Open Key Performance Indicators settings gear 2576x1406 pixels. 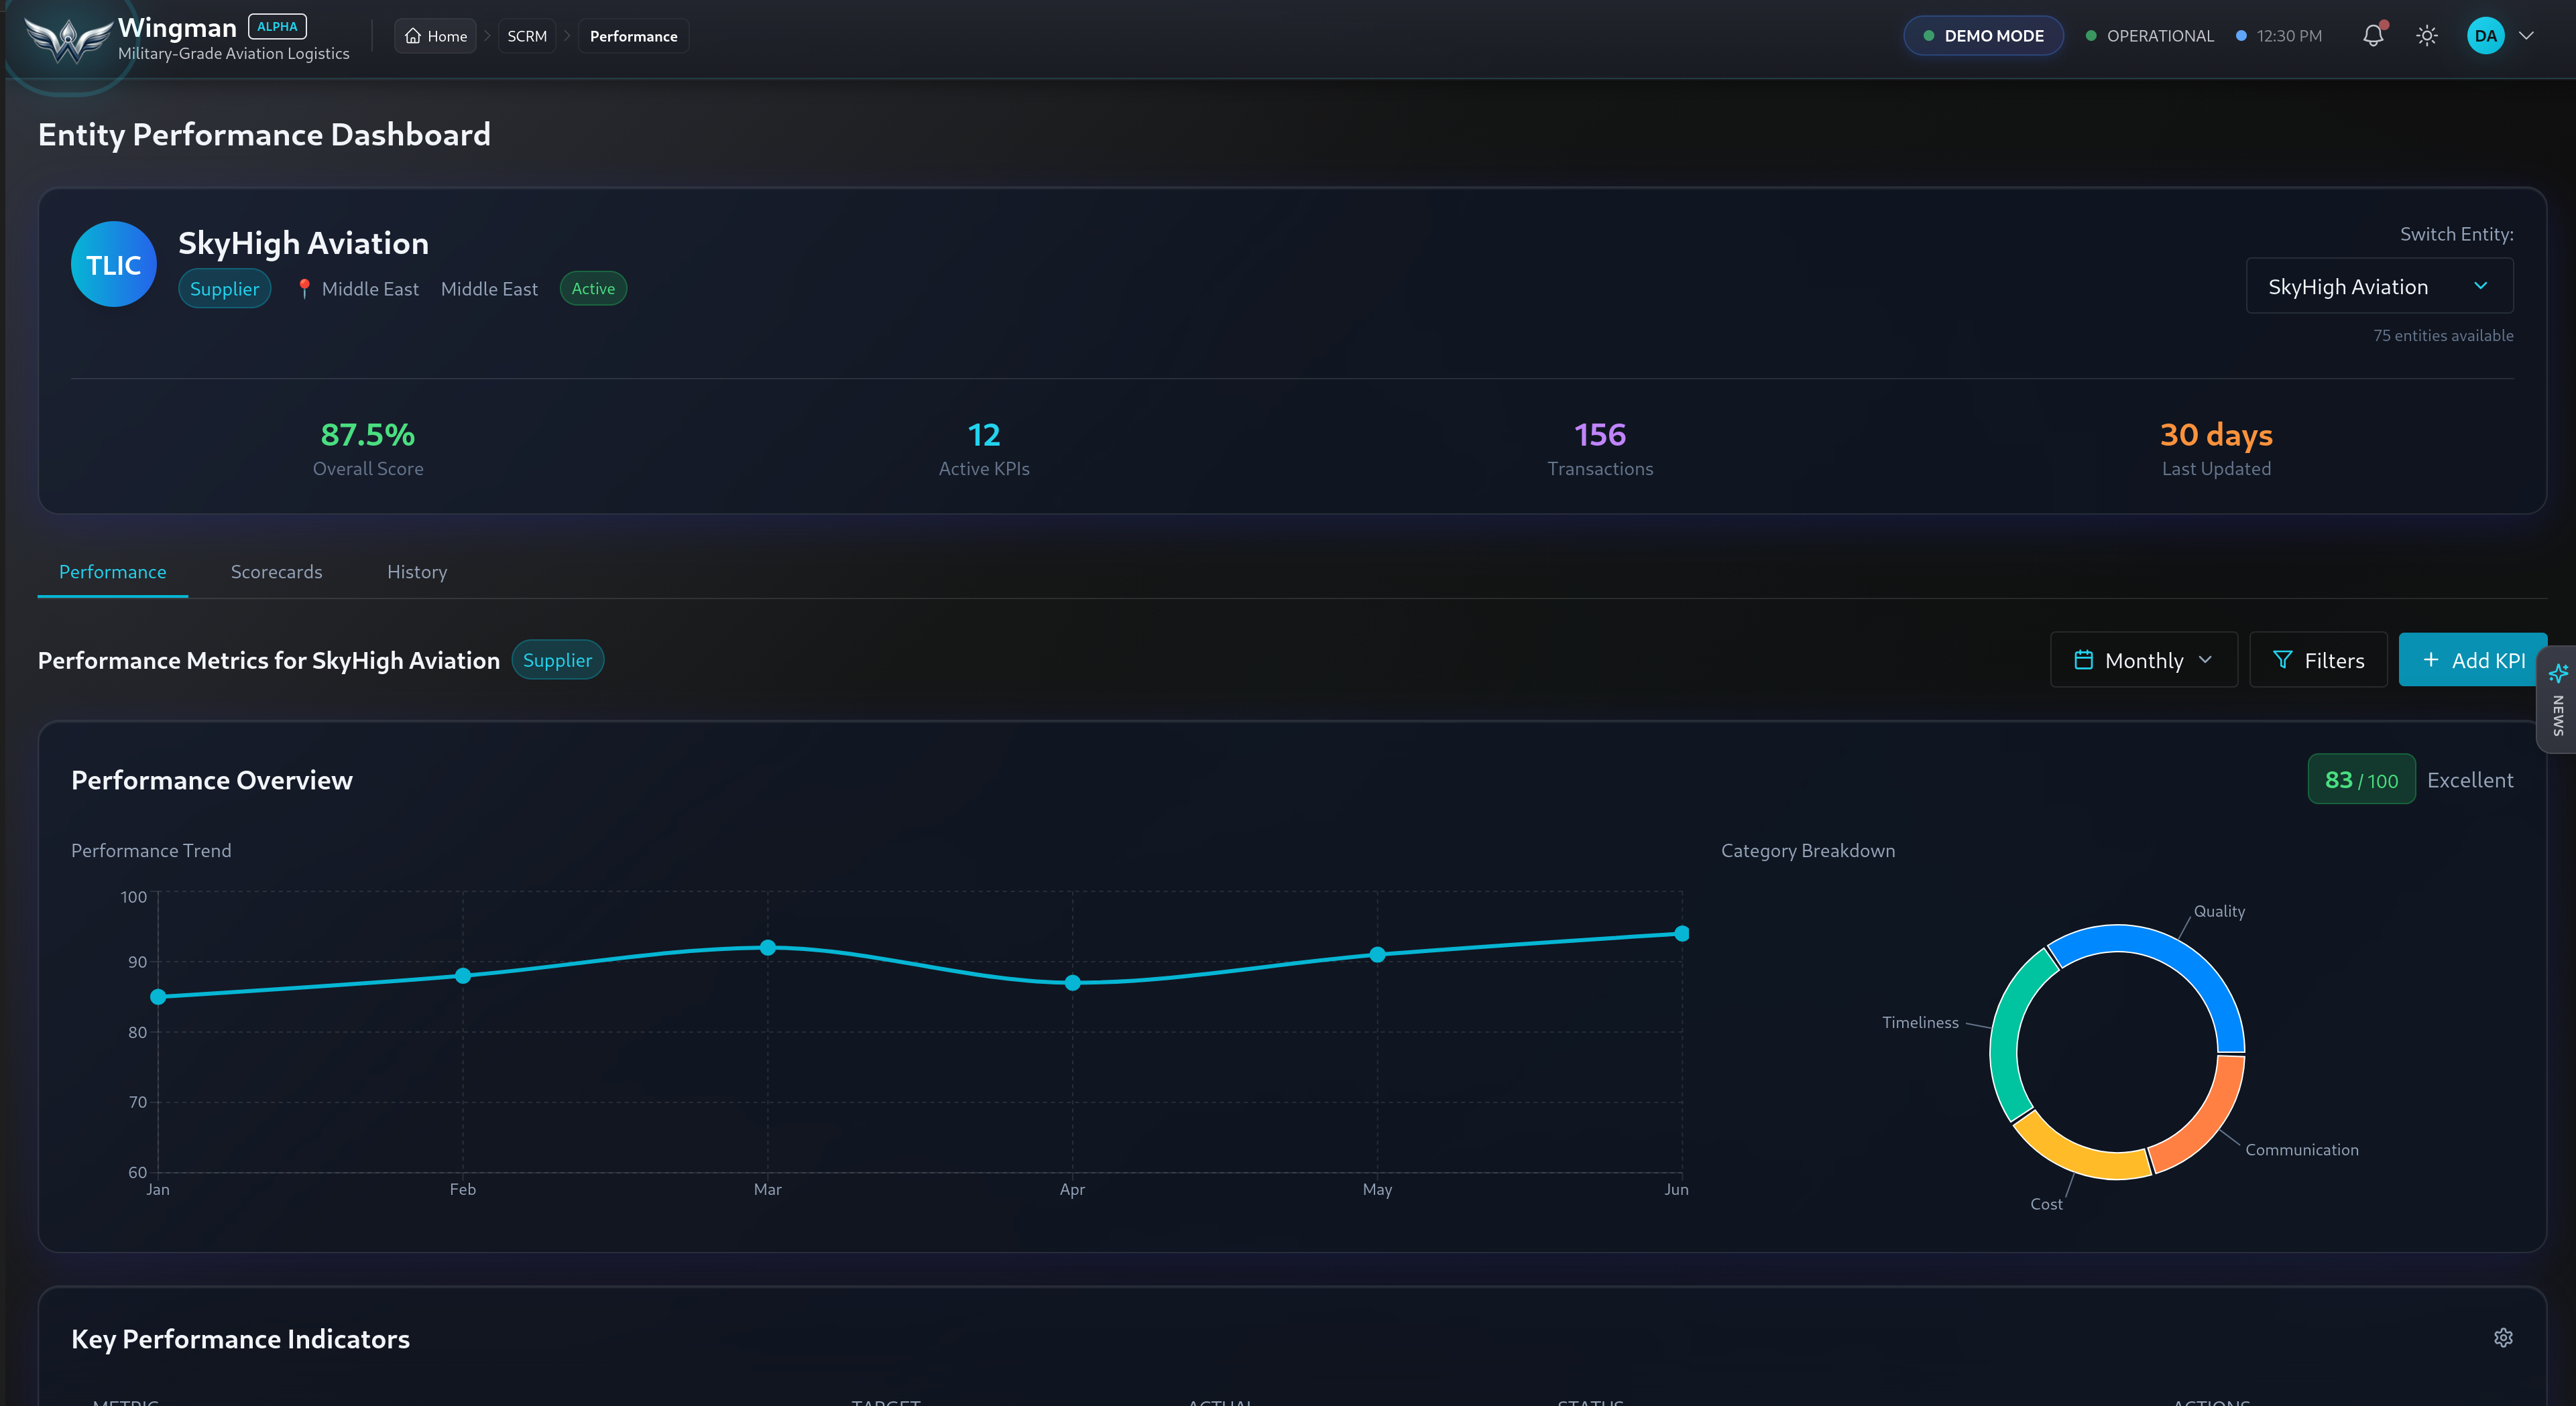(x=2504, y=1338)
